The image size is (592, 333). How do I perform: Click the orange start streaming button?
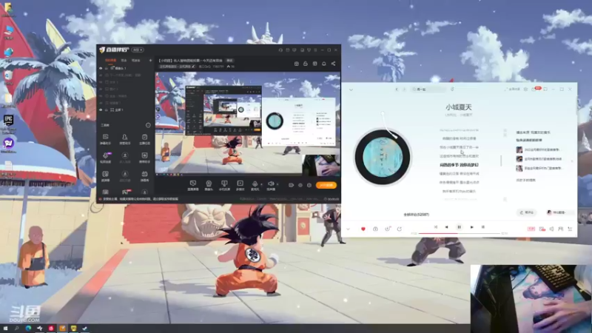pyautogui.click(x=326, y=186)
